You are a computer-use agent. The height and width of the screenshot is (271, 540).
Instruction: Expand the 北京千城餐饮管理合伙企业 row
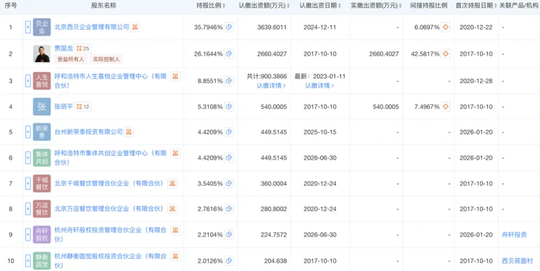pyautogui.click(x=28, y=183)
